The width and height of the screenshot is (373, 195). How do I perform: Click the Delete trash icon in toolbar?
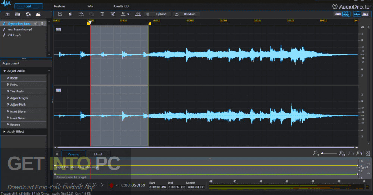(x=102, y=14)
